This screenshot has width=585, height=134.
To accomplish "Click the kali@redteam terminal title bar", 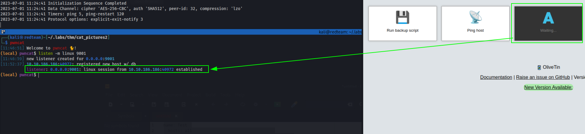I will pyautogui.click(x=182, y=32).
